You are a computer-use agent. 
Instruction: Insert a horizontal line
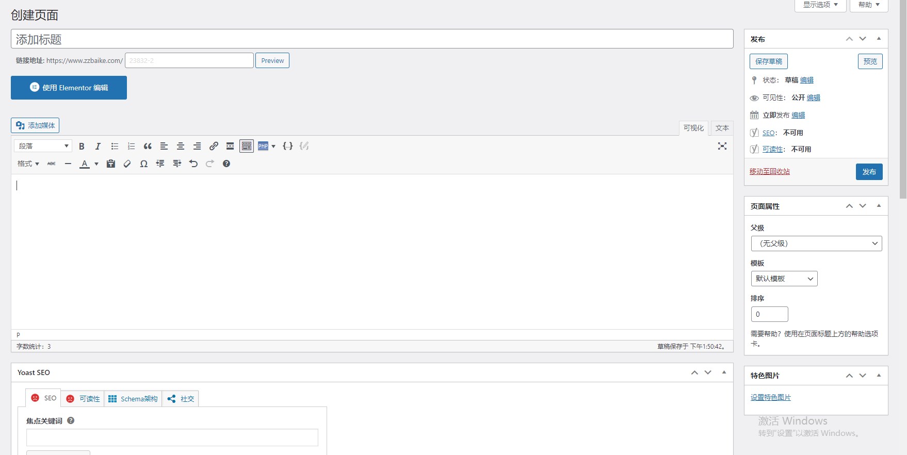pos(68,164)
